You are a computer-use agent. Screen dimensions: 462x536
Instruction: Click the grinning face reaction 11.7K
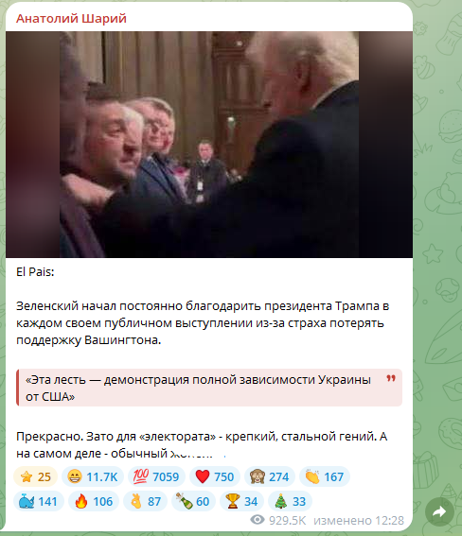click(93, 476)
